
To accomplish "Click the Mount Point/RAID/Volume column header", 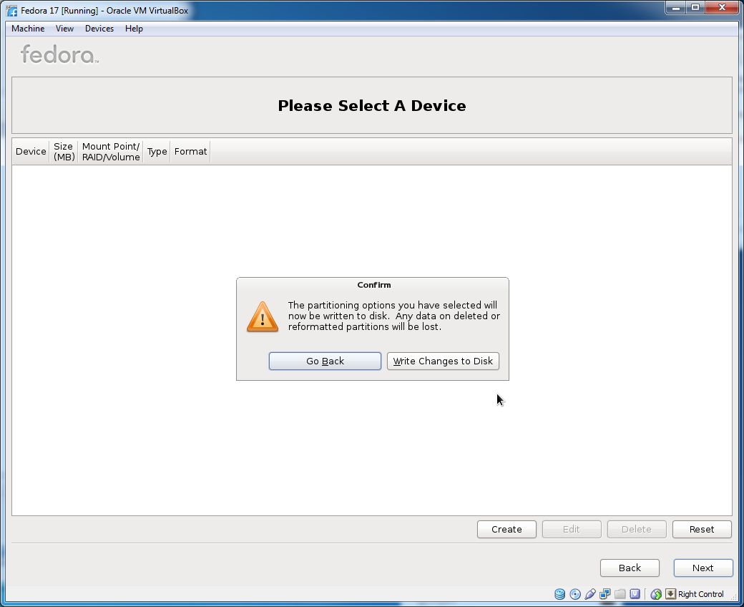I will tap(111, 152).
